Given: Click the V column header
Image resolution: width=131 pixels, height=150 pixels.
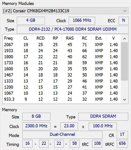Looking at the screenshot, I should 114,38.
